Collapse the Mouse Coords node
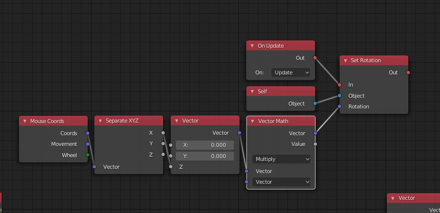The height and width of the screenshot is (213, 440). pos(25,121)
